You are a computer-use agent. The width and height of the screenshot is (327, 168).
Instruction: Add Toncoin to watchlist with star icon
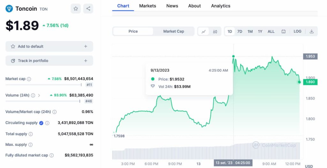coord(76,9)
